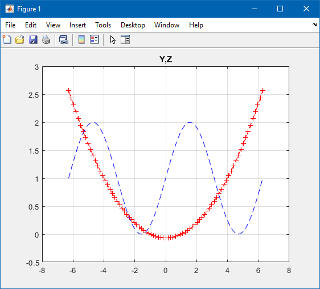Viewport: 320px width, 289px height.
Task: Click the dock figure arrow in the menu bar
Action: (314, 25)
